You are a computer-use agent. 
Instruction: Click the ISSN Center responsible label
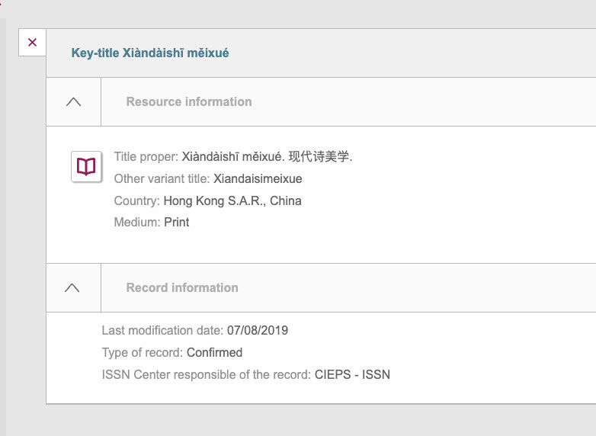click(207, 374)
